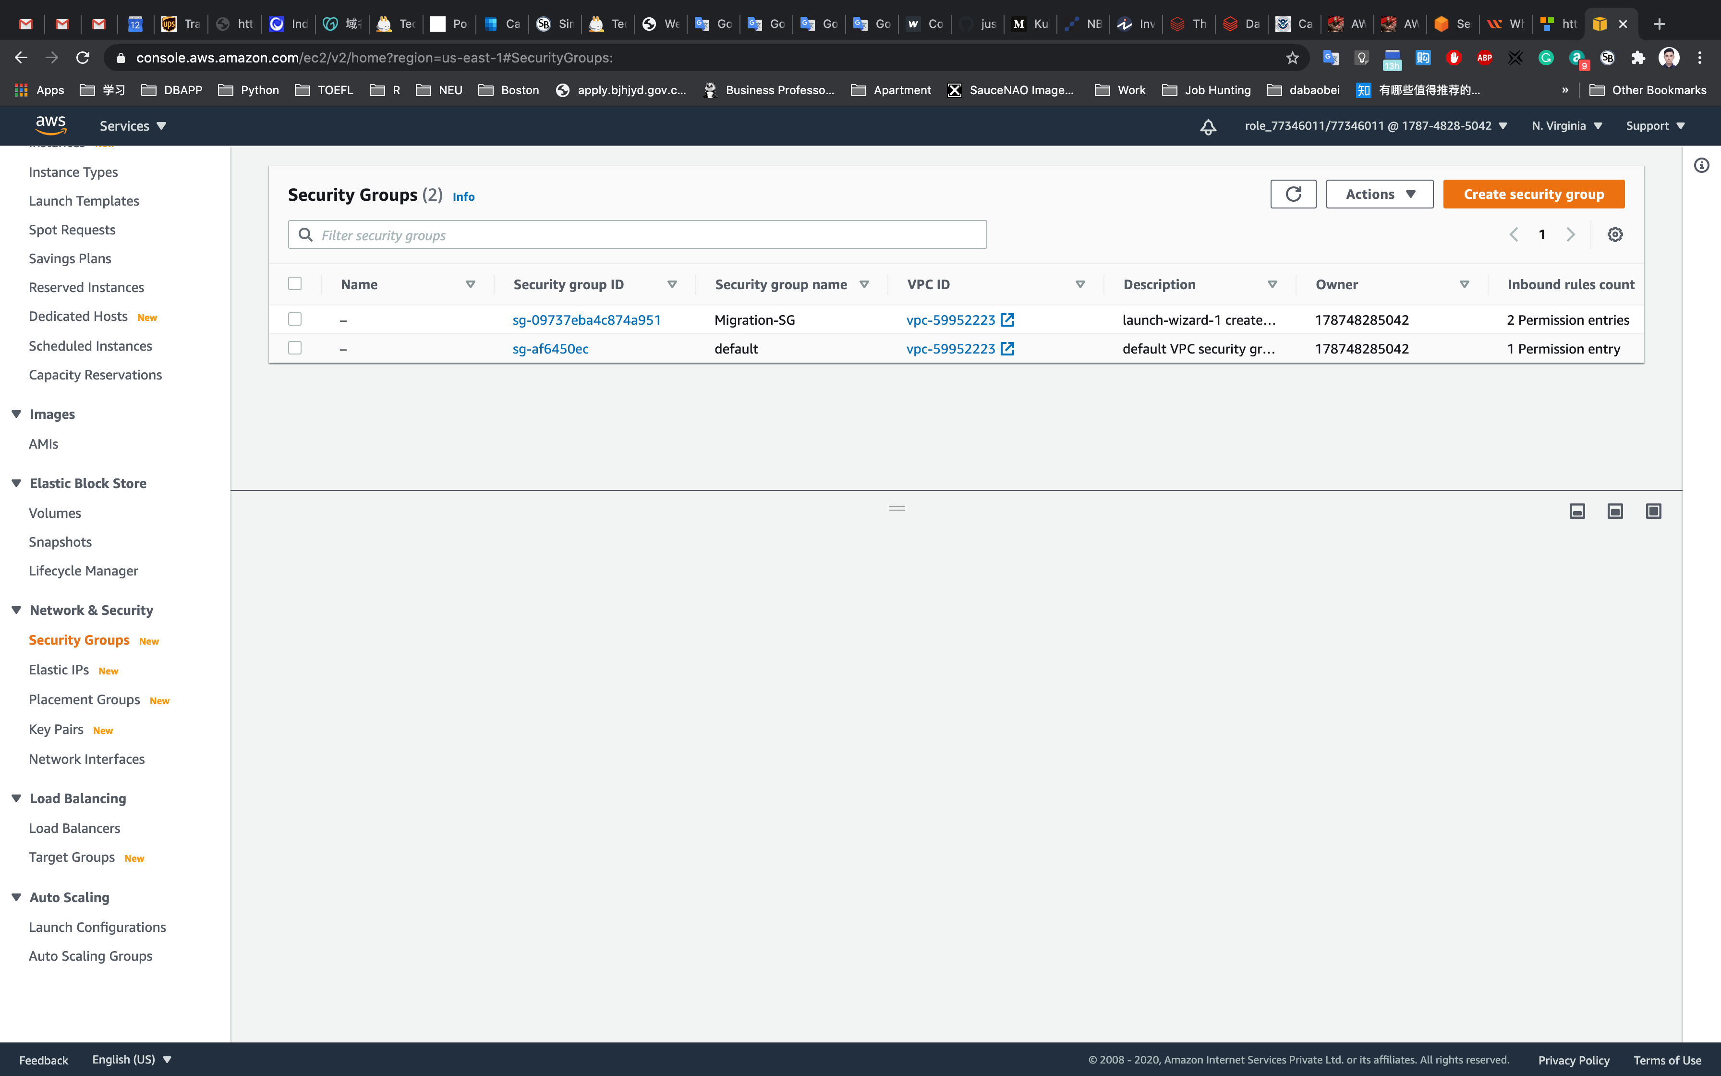This screenshot has height=1076, width=1721.
Task: Collapse the Network & Security section
Action: point(16,610)
